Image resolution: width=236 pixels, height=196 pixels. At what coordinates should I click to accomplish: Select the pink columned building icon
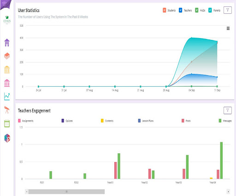tap(7, 83)
